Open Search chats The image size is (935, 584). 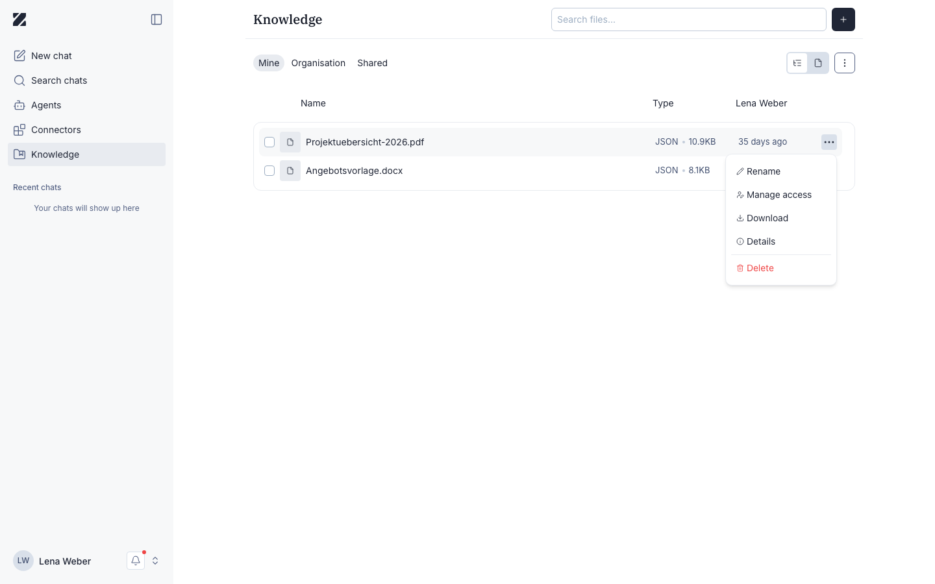click(x=86, y=80)
